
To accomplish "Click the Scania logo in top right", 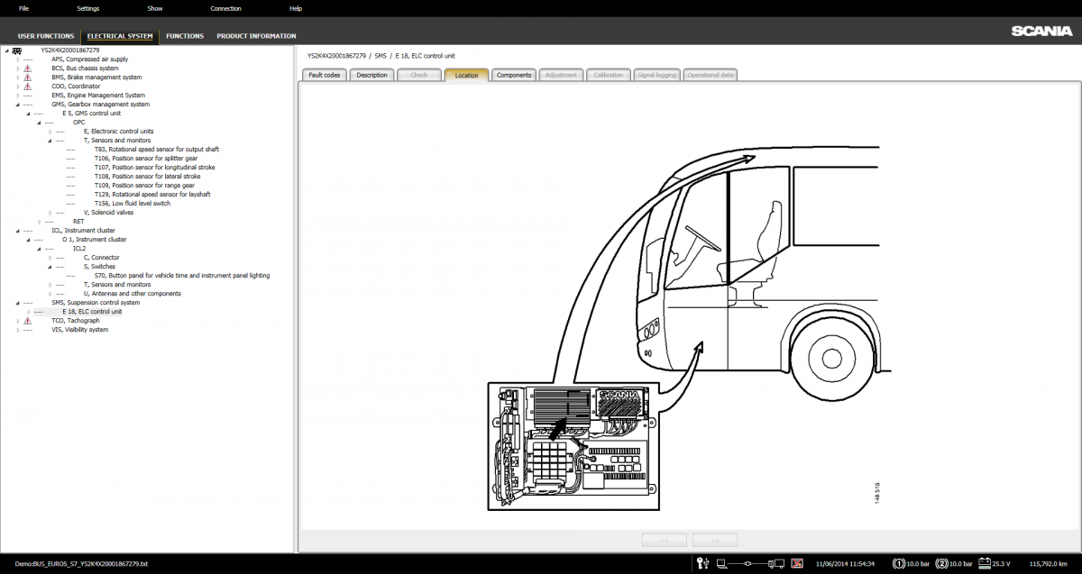I will coord(1041,31).
